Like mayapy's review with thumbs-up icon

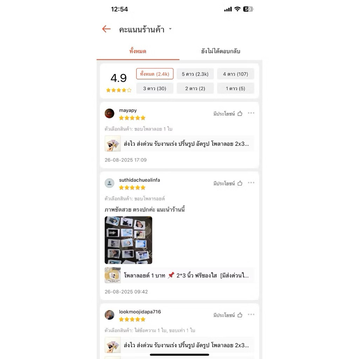(x=240, y=114)
